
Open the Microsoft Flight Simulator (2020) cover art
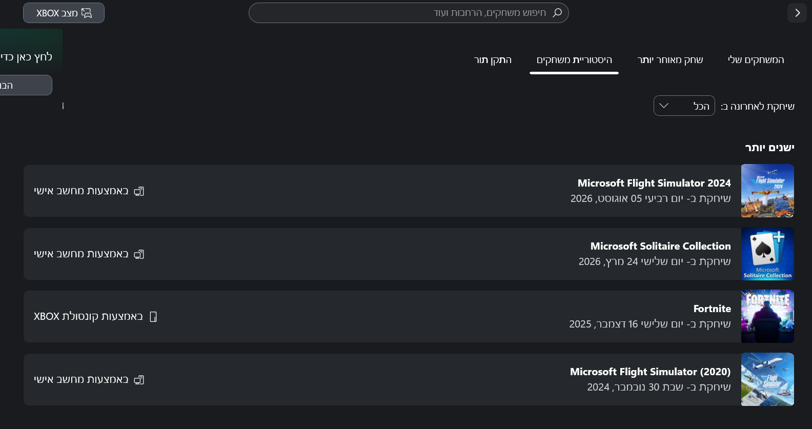point(767,379)
